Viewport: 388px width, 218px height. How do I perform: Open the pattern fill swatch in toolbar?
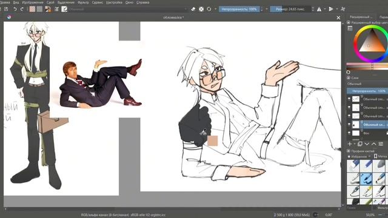[x=39, y=9]
